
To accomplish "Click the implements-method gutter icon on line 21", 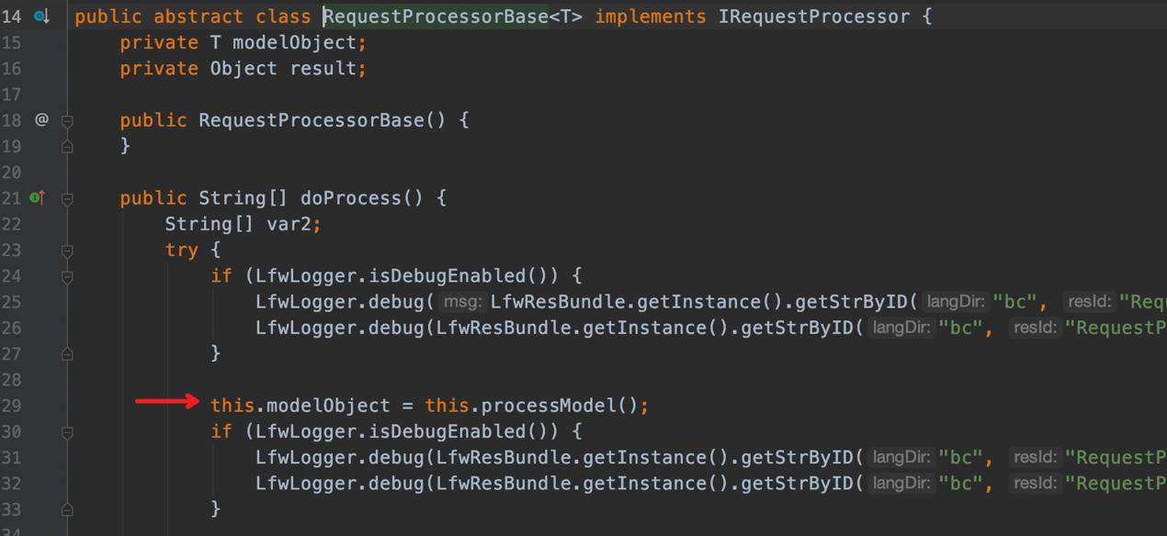I will 38,197.
